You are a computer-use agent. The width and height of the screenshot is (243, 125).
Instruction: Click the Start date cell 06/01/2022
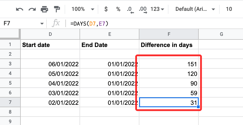click(x=50, y=64)
